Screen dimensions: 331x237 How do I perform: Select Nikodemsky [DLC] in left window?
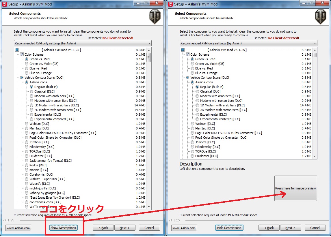click(27, 147)
